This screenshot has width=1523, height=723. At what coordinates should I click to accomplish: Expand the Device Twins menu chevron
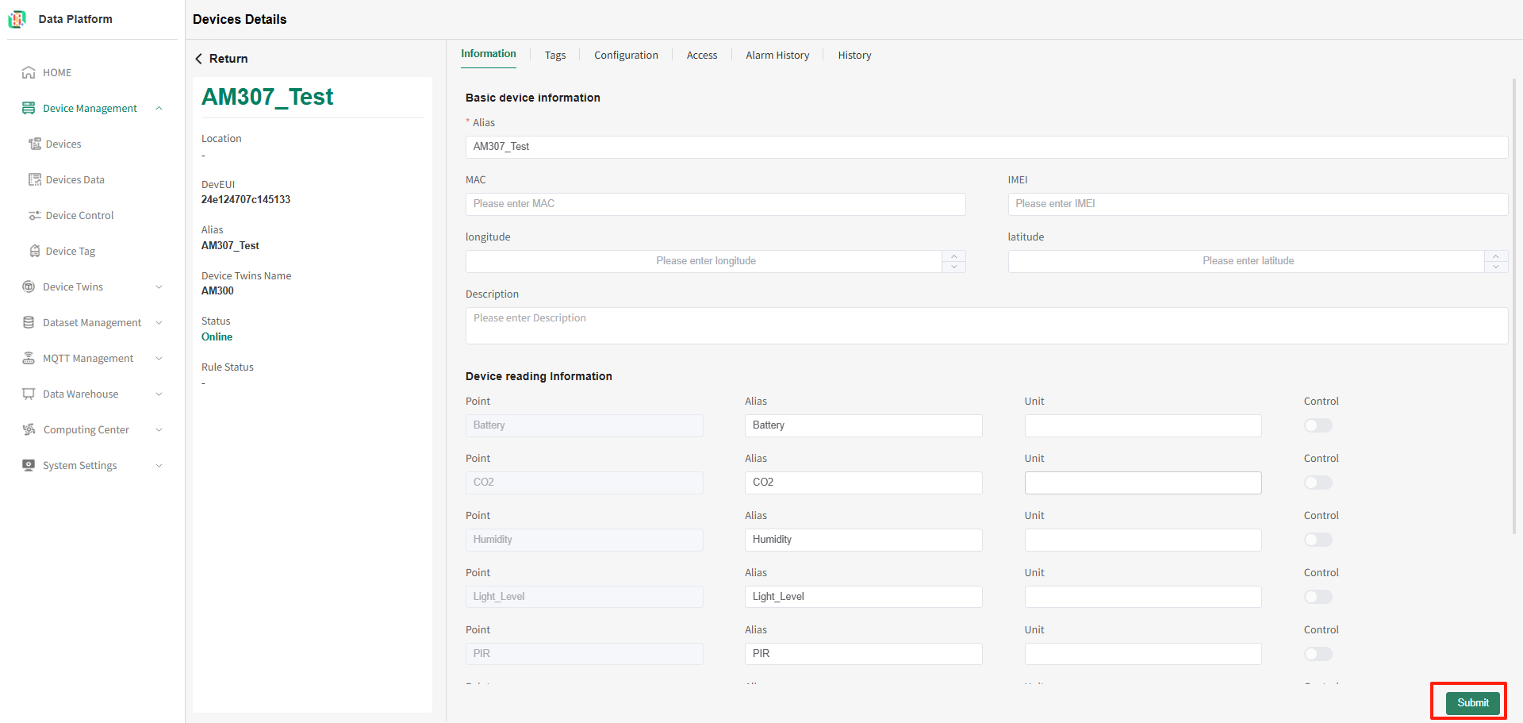pos(159,287)
